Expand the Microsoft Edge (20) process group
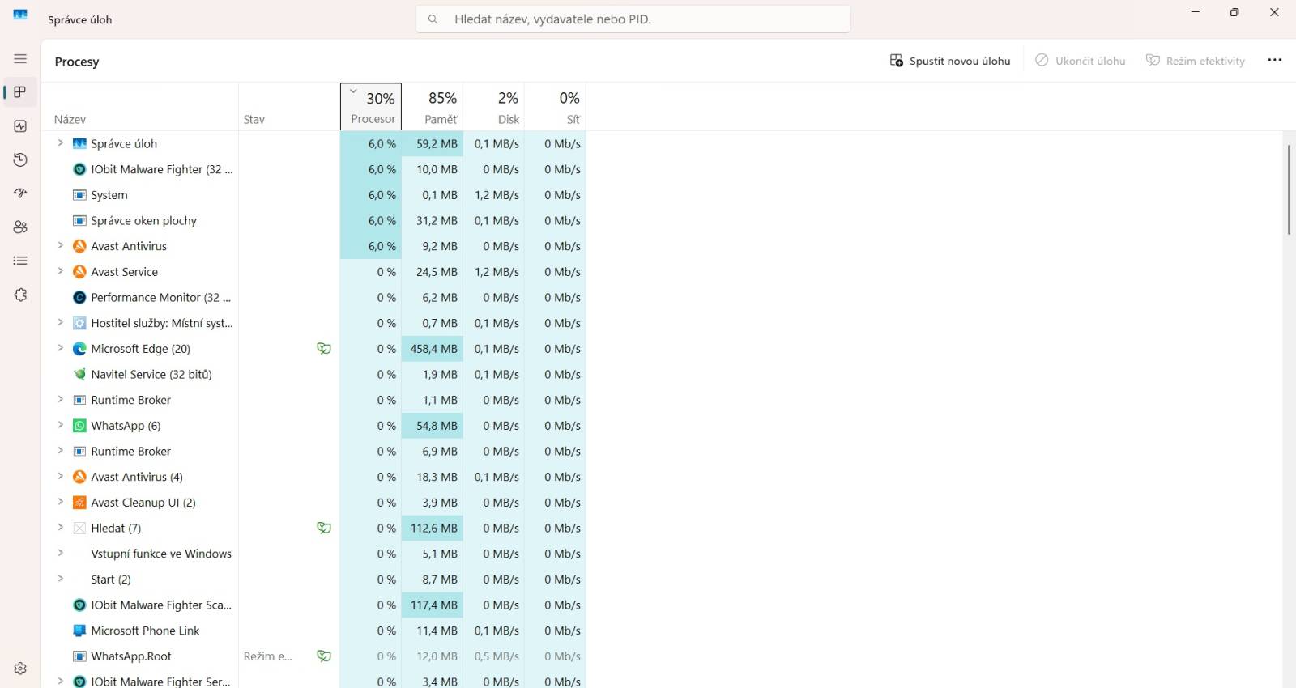The image size is (1296, 688). click(x=60, y=348)
